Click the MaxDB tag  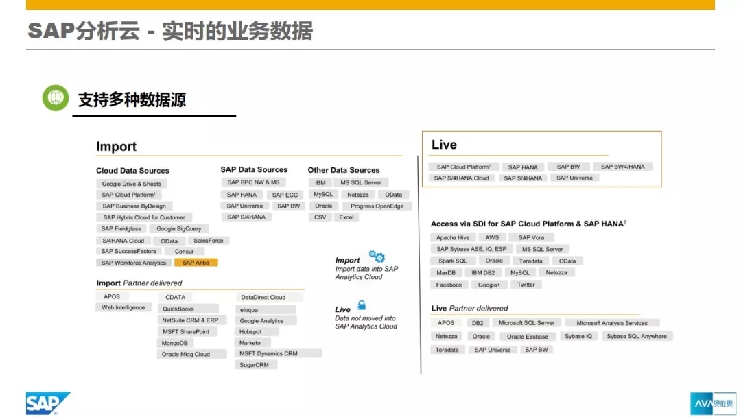coord(446,272)
